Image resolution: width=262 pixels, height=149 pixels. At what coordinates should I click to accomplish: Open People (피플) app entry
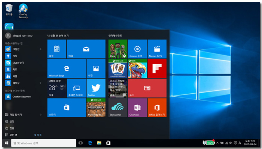click(x=23, y=76)
